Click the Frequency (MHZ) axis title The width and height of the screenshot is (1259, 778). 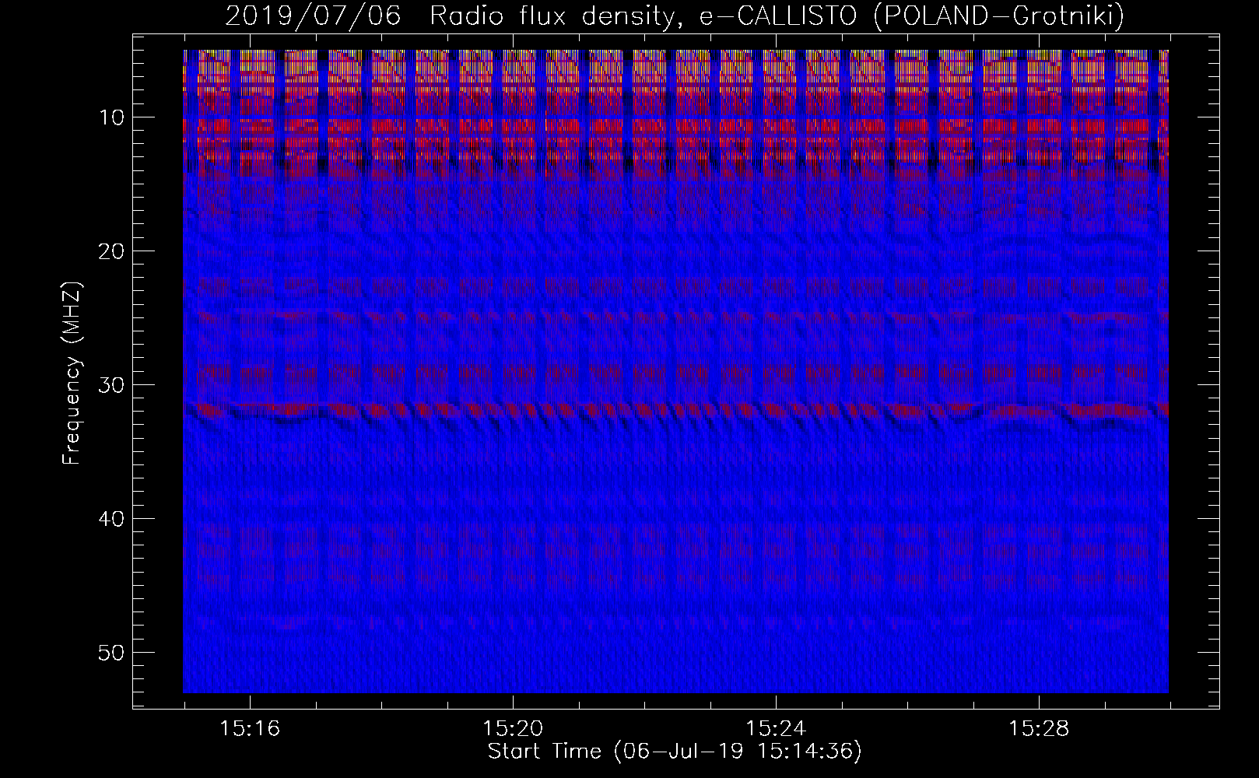pyautogui.click(x=72, y=373)
